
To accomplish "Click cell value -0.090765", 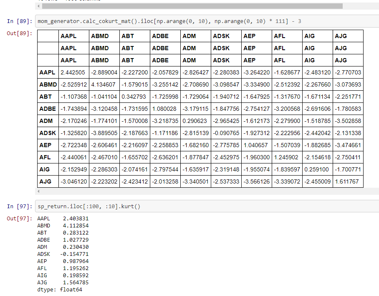I will (226, 133).
